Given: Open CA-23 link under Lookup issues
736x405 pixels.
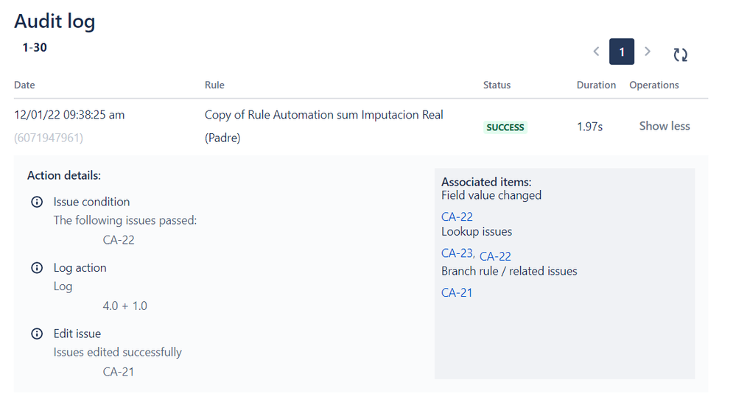Looking at the screenshot, I should [458, 253].
